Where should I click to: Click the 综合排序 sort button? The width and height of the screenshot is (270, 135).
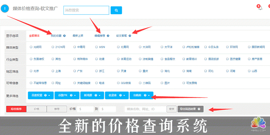[16, 109]
